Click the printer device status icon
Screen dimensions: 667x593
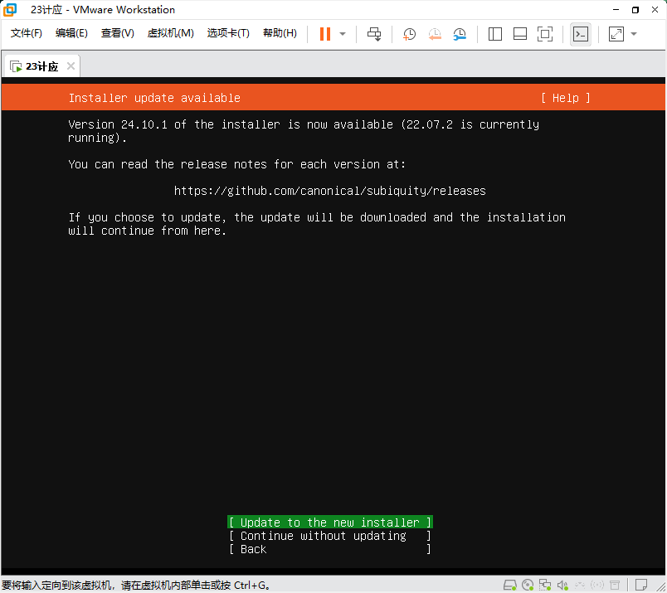[x=615, y=585]
